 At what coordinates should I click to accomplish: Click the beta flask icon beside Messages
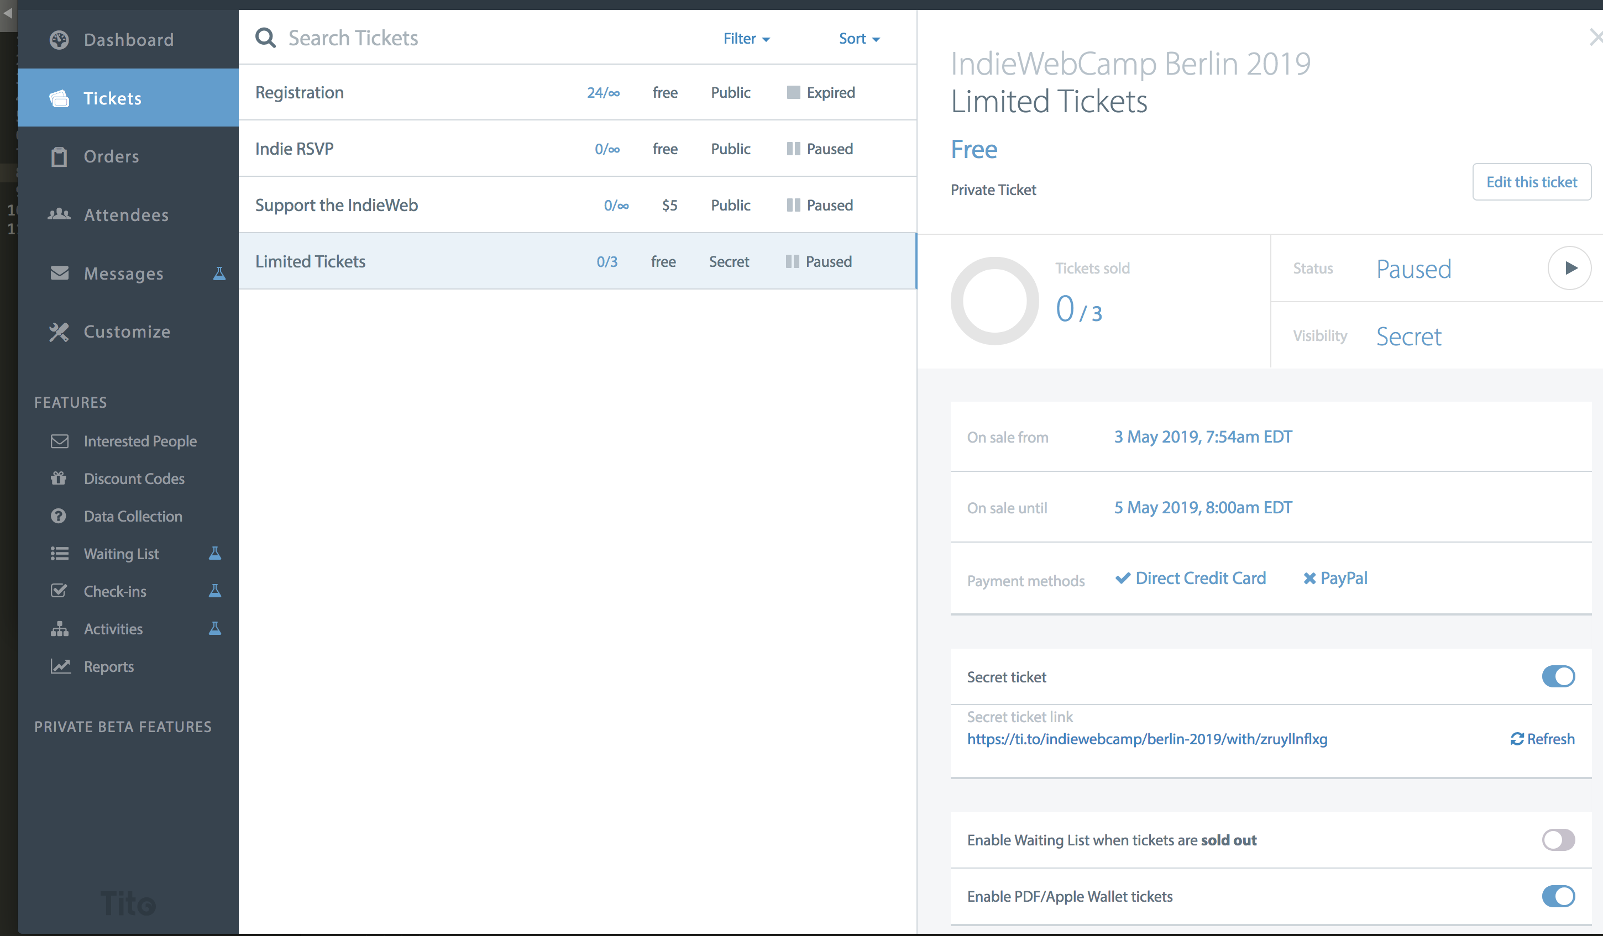pos(219,274)
